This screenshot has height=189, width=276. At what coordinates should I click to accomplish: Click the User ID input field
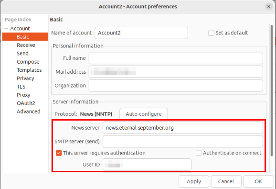147,165
